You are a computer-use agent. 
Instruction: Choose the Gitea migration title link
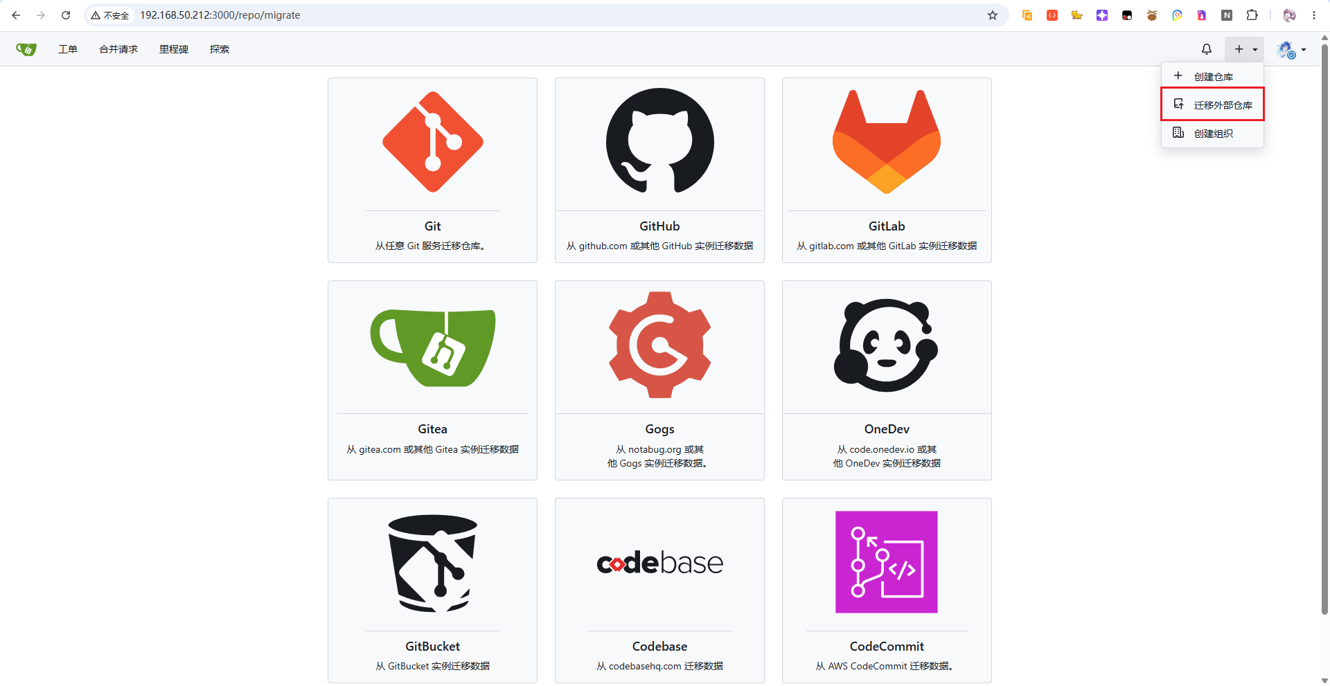tap(433, 429)
